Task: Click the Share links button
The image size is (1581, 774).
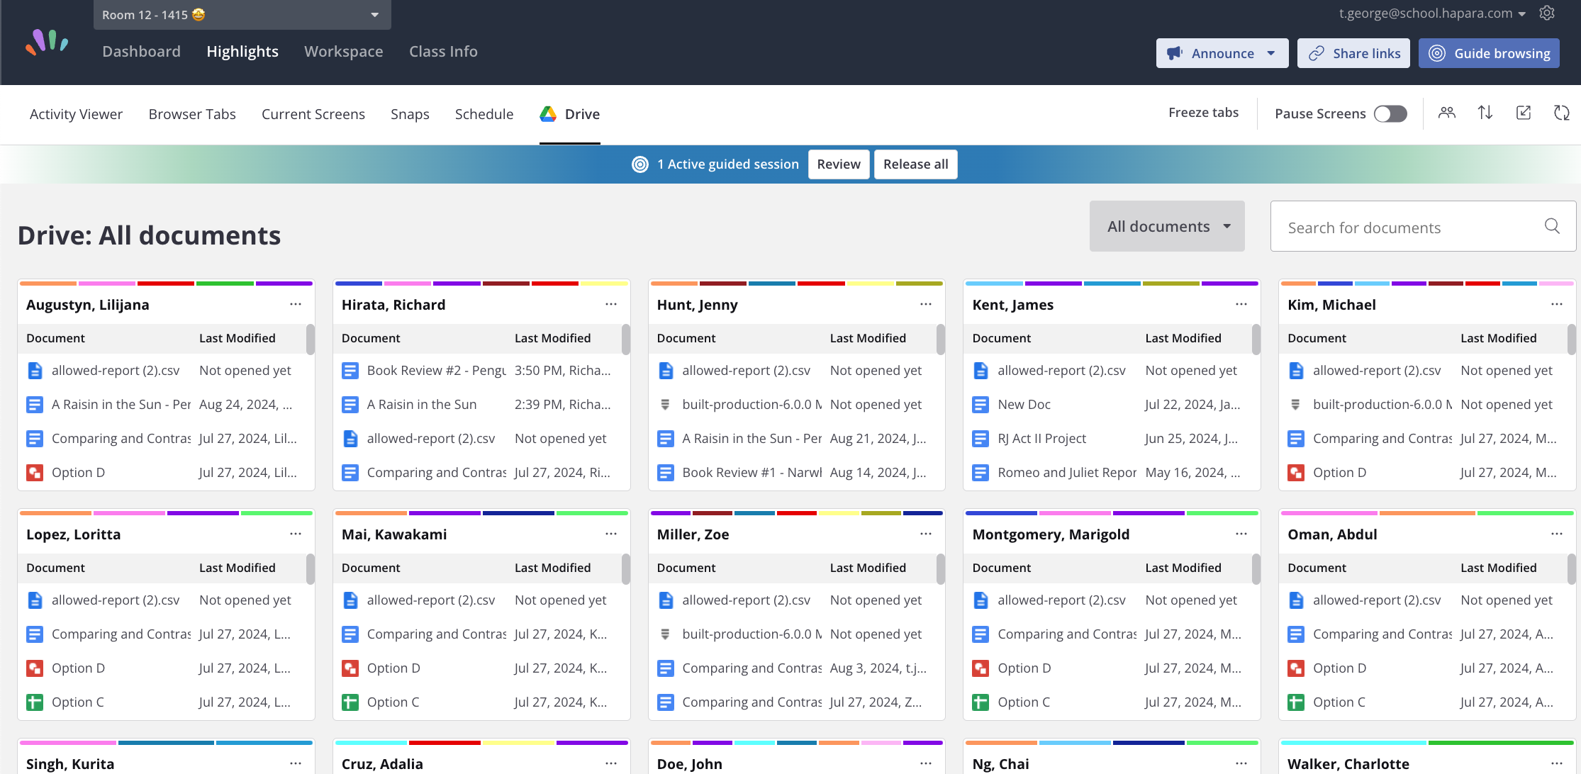Action: 1353,53
